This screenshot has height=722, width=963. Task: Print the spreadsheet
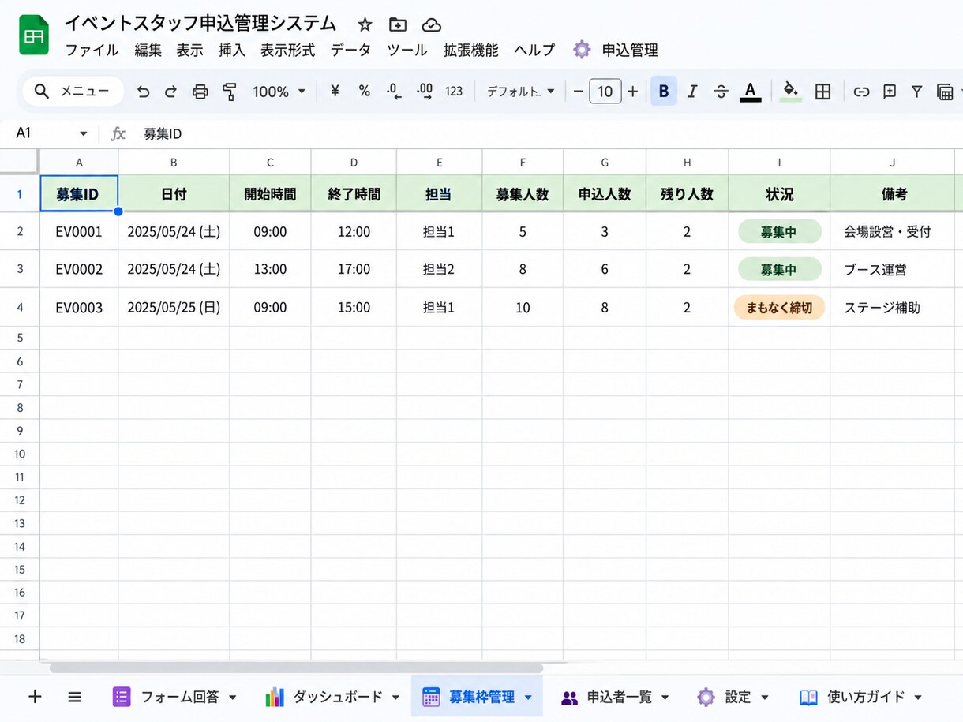tap(200, 92)
